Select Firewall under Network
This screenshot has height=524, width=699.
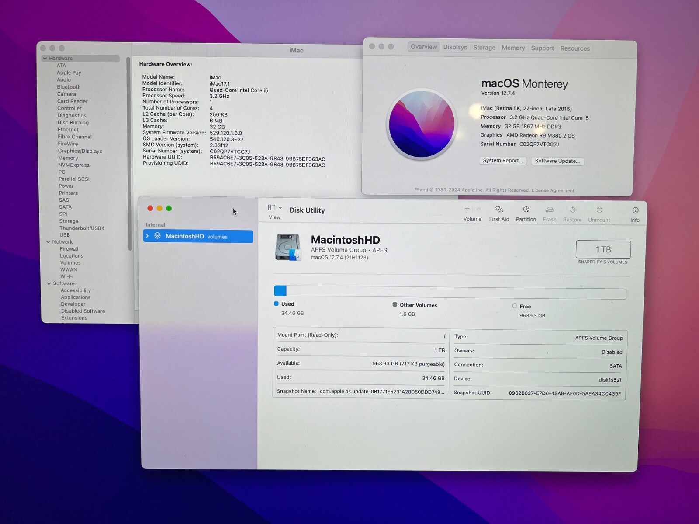pos(69,249)
